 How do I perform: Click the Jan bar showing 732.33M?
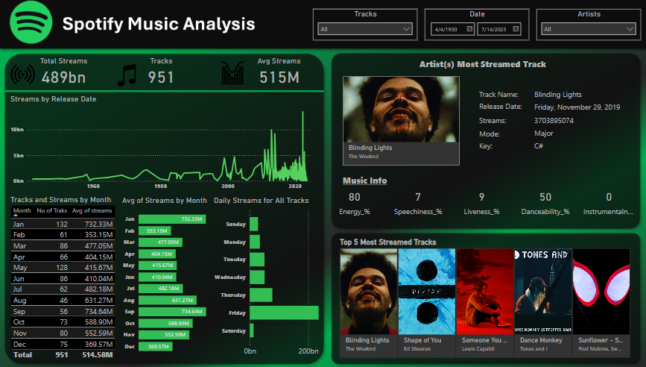tap(172, 219)
